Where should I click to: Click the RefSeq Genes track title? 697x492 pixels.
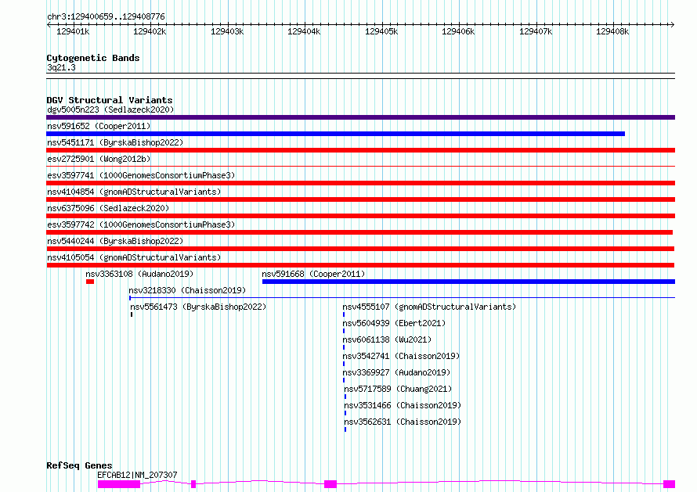pyautogui.click(x=79, y=465)
